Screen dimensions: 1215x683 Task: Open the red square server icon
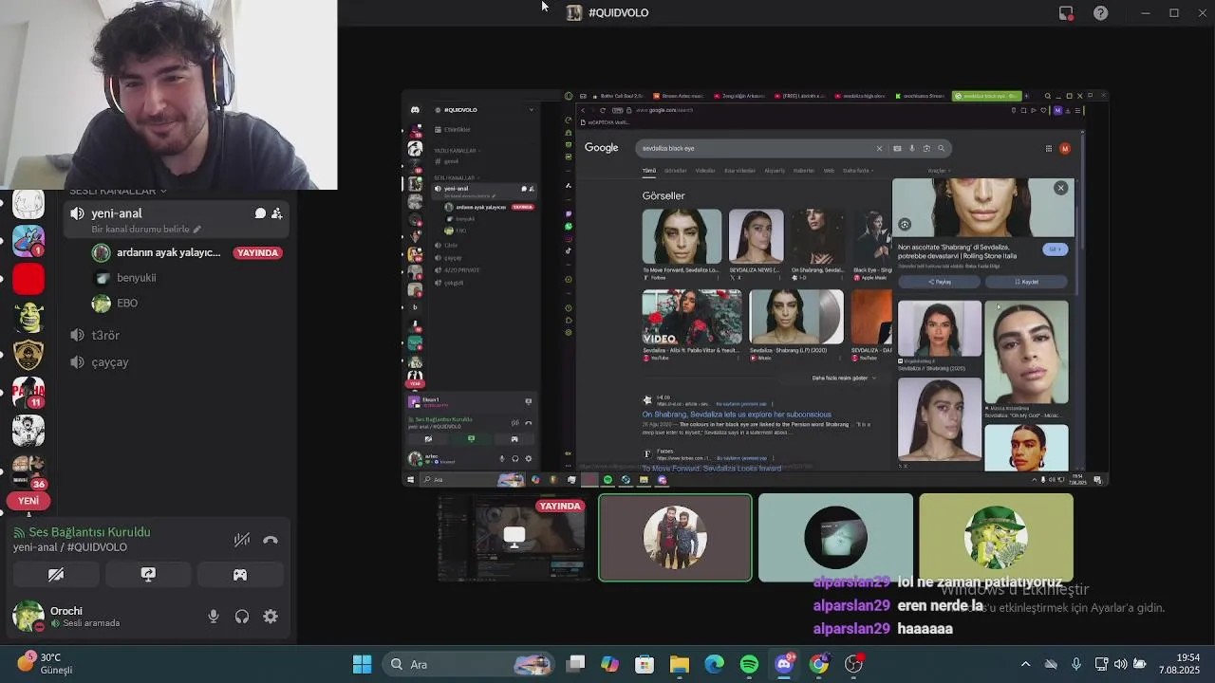click(x=28, y=279)
